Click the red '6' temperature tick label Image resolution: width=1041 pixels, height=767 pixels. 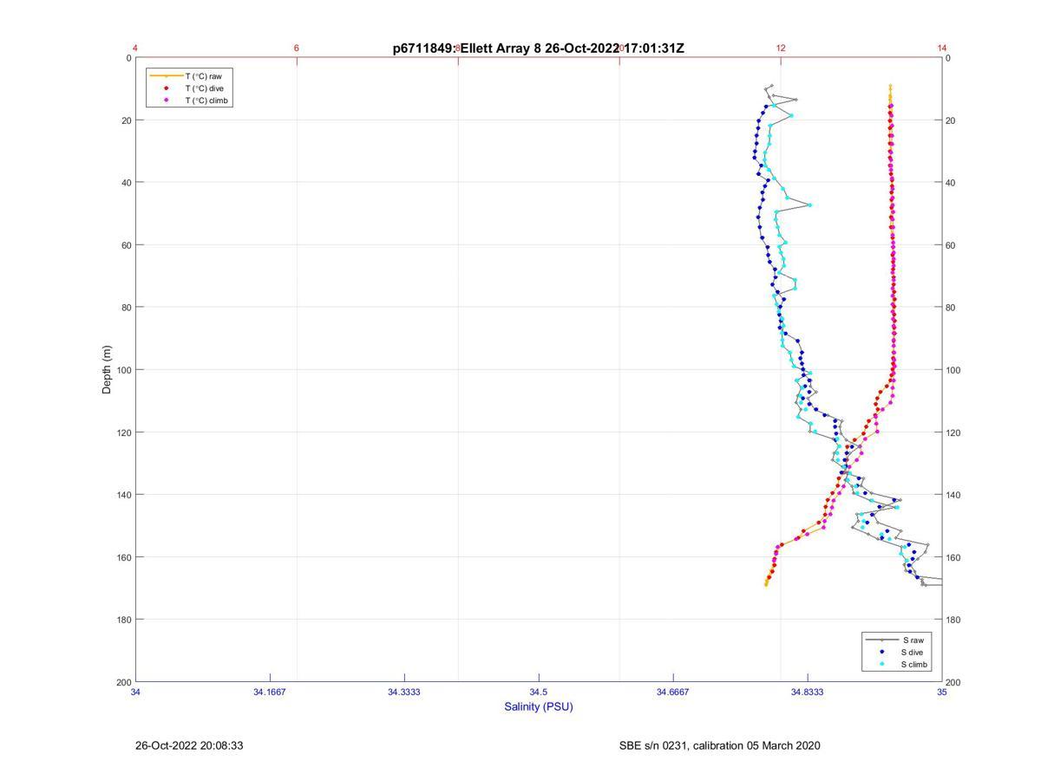pyautogui.click(x=297, y=48)
